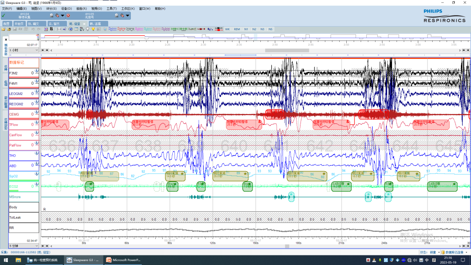Select the N2 sleep stage button
Image resolution: width=471 pixels, height=265 pixels.
tap(254, 29)
